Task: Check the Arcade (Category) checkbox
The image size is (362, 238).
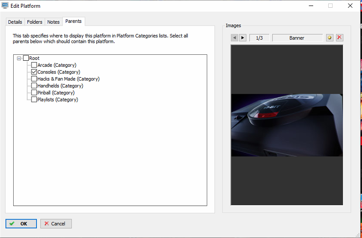Action: click(34, 65)
